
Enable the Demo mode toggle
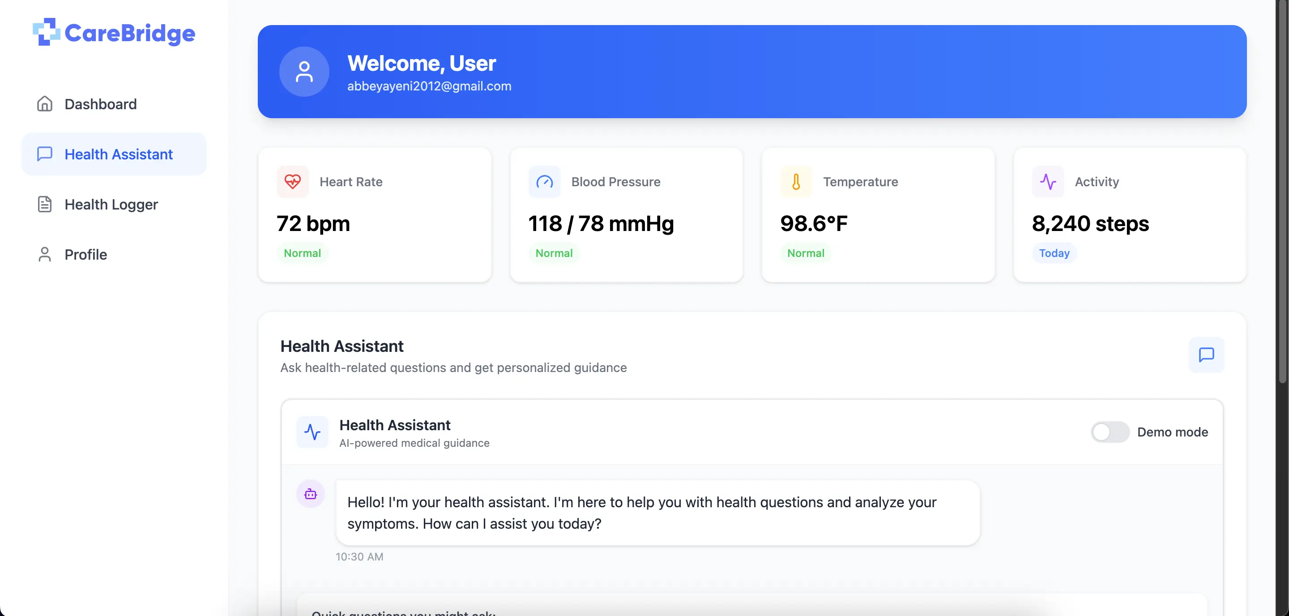pos(1110,432)
